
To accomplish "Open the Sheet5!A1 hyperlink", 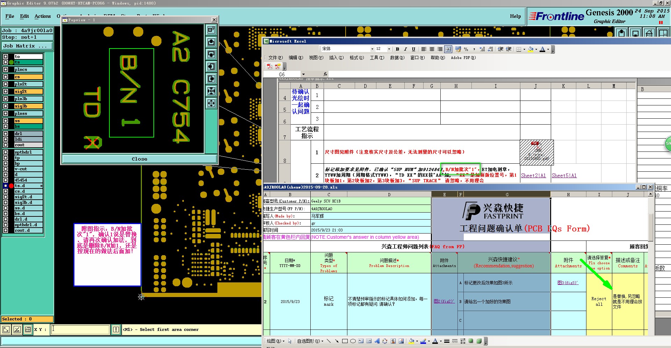I will [x=564, y=176].
